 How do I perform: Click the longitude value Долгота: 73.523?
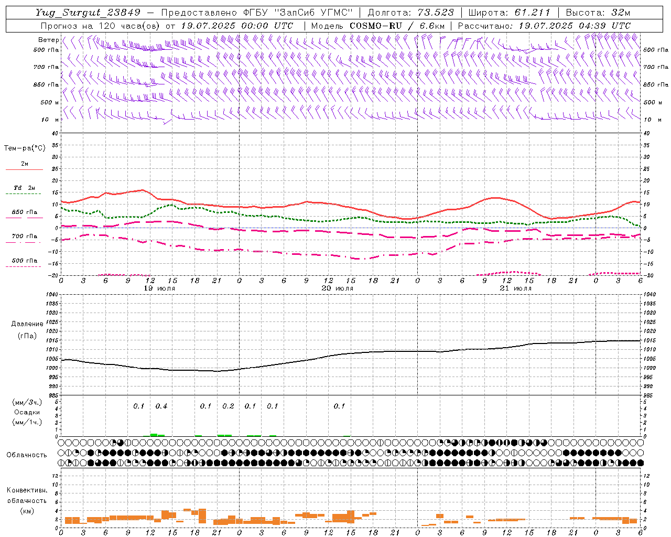coord(410,13)
